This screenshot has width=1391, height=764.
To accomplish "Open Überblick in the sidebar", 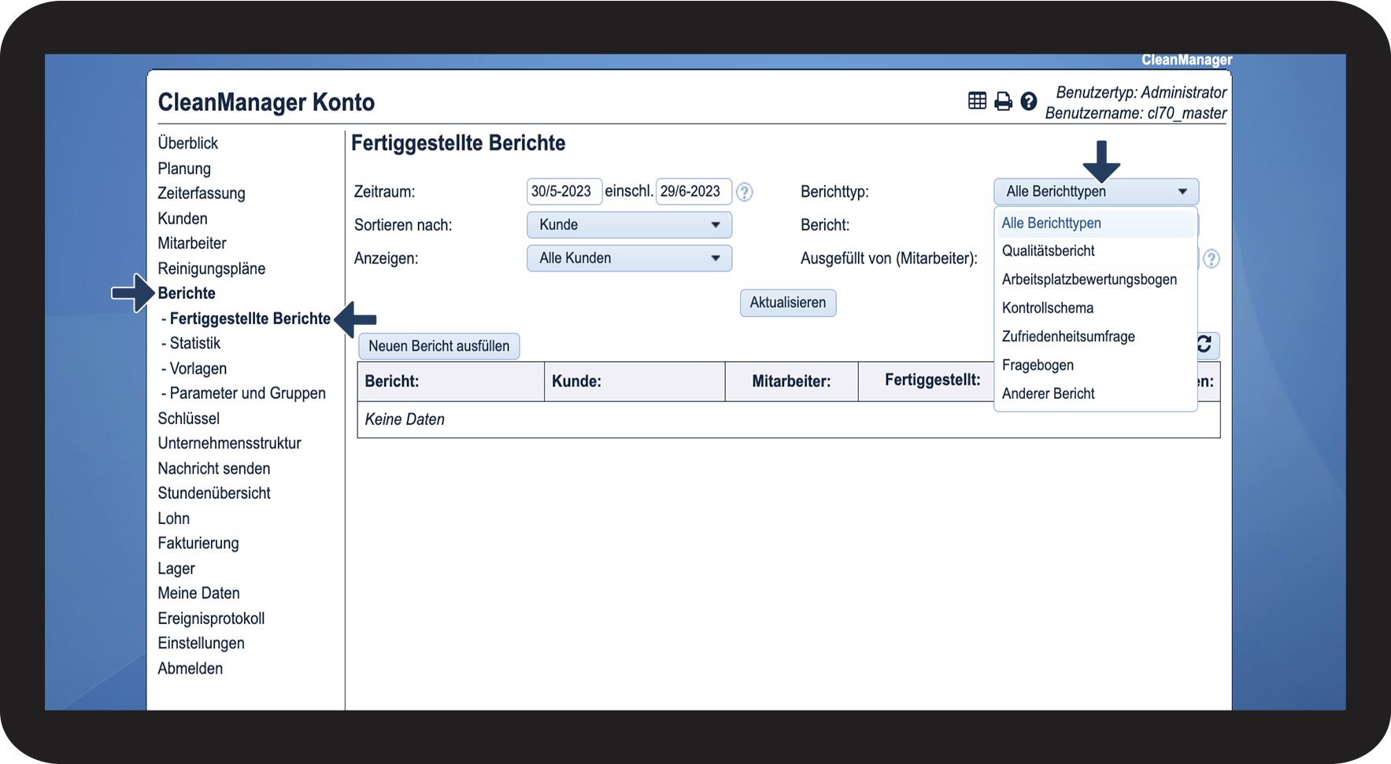I will [x=188, y=143].
